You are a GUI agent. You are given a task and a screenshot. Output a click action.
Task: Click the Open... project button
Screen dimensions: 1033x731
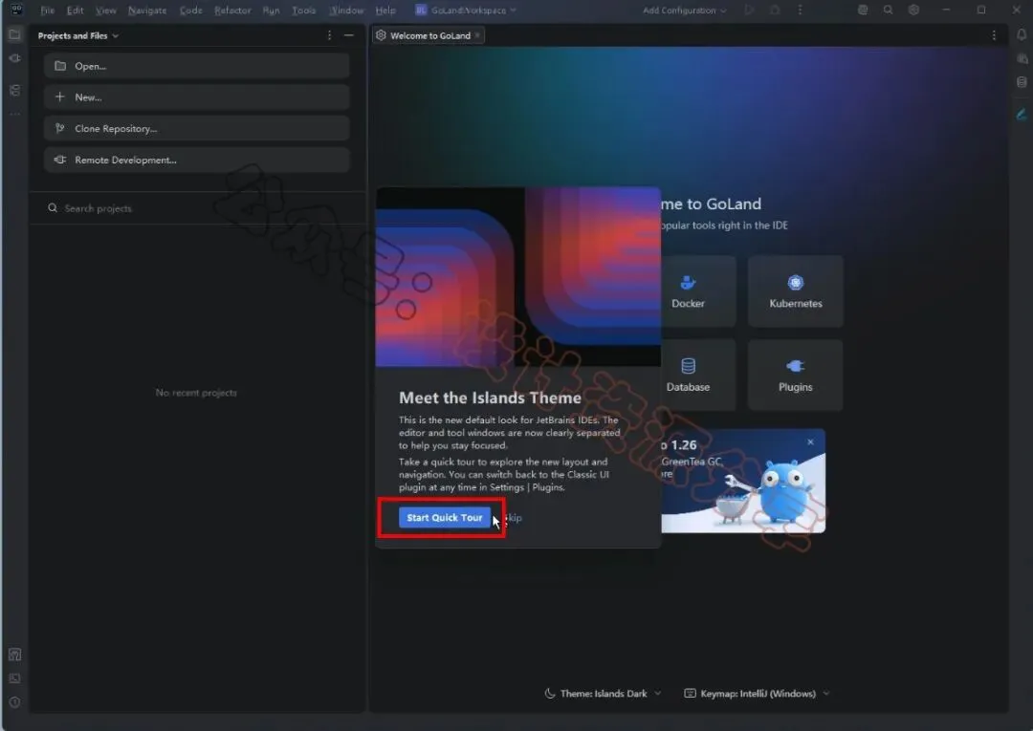coord(196,66)
